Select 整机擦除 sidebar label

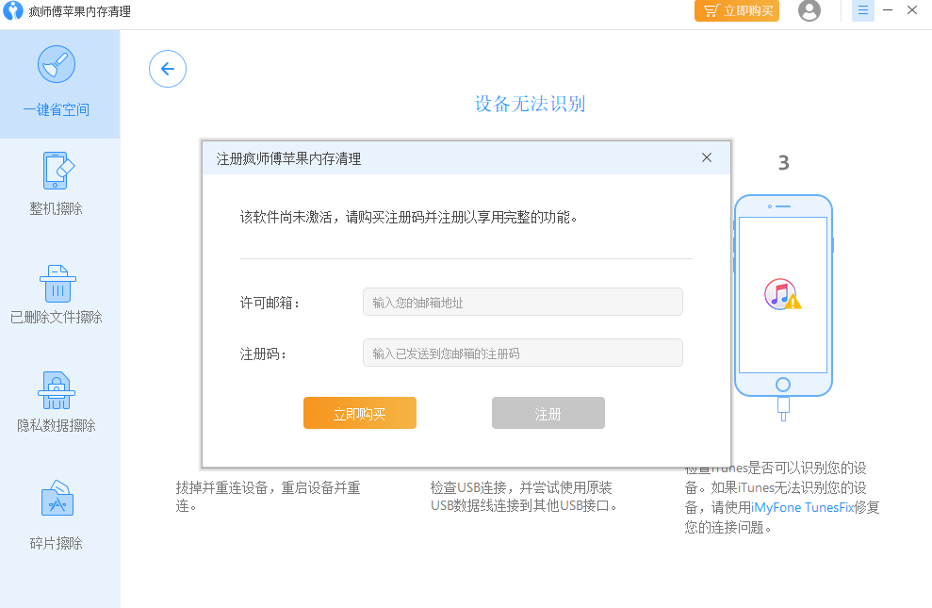(x=57, y=208)
